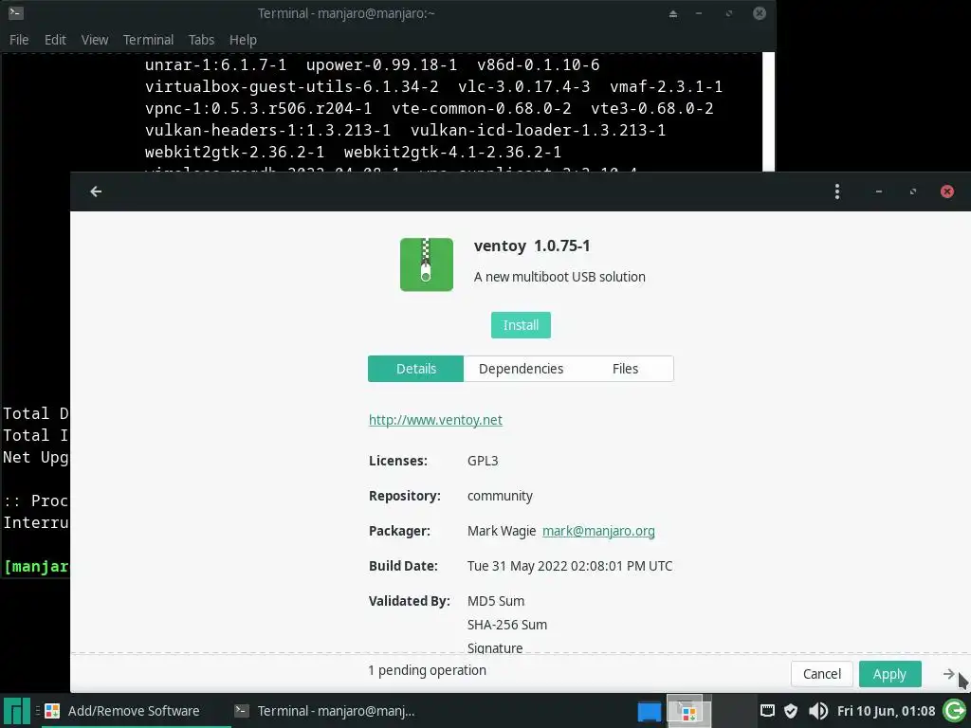Open the Tabs menu in Terminal
Screen dimensions: 971x728
point(201,40)
